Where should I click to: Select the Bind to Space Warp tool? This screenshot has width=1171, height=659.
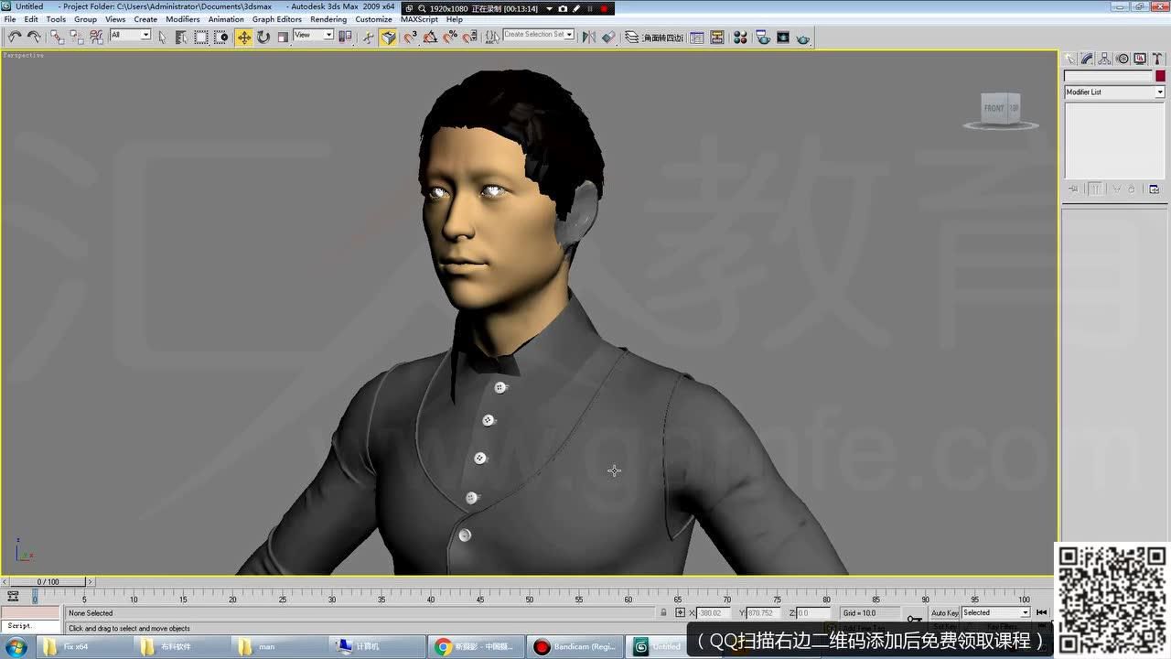tap(96, 38)
